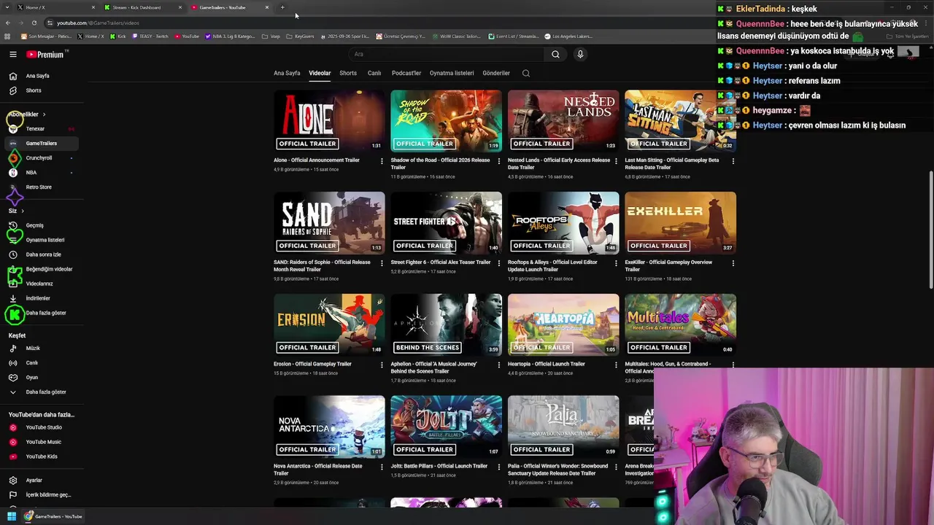Play Rooftops & Alleys trailer thumbnail
This screenshot has width=934, height=525.
click(x=563, y=222)
